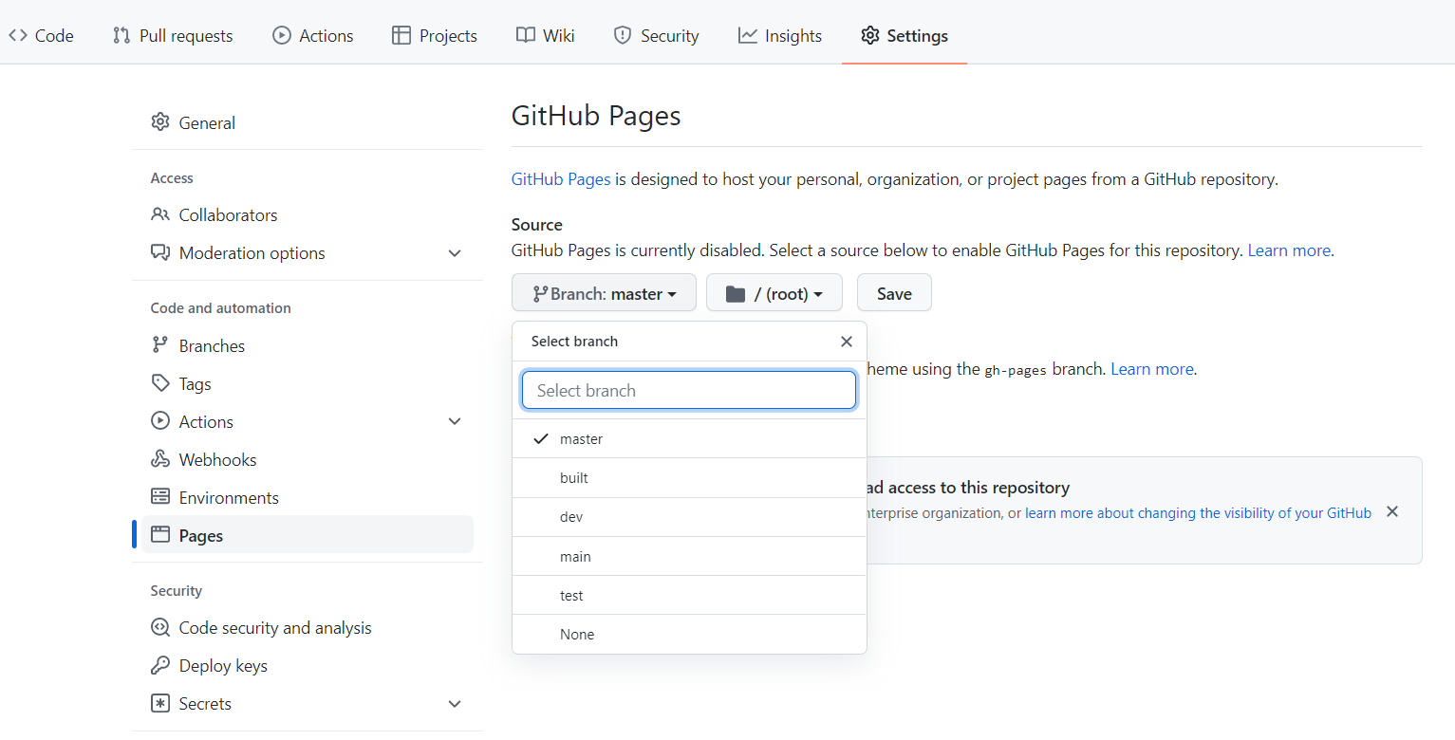The image size is (1455, 740).
Task: Open Learn more link under Source
Action: (x=1289, y=250)
